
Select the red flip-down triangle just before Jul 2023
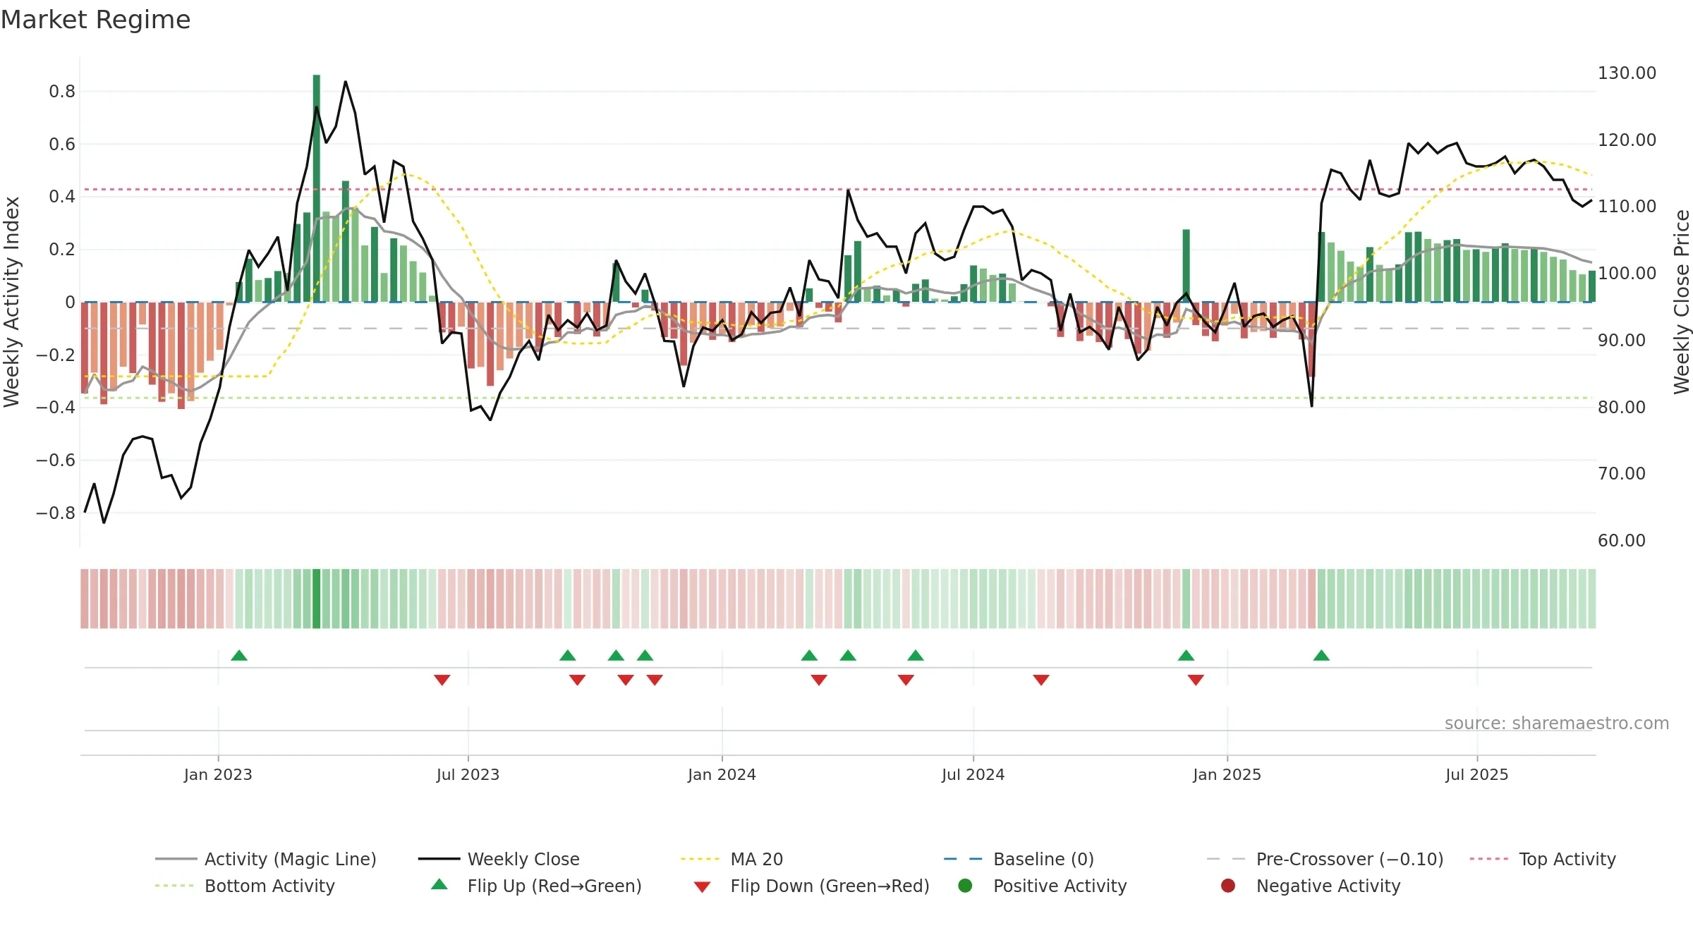[442, 680]
